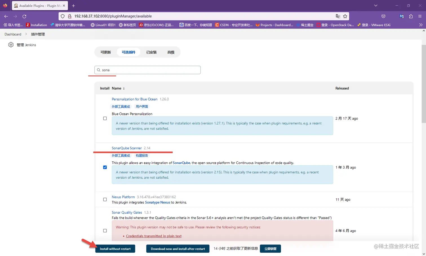This screenshot has width=426, height=256.
Task: Click the tracking protection shield icon
Action: tap(63, 16)
